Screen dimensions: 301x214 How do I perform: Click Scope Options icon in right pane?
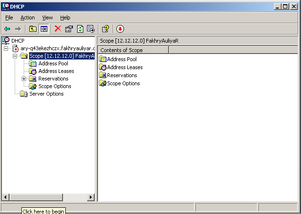click(x=103, y=83)
